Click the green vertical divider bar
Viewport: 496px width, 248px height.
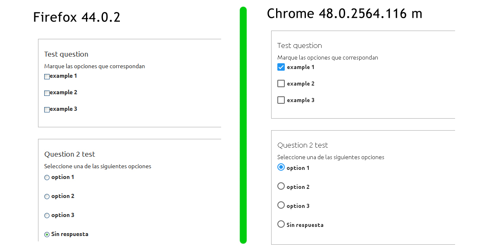pyautogui.click(x=243, y=124)
